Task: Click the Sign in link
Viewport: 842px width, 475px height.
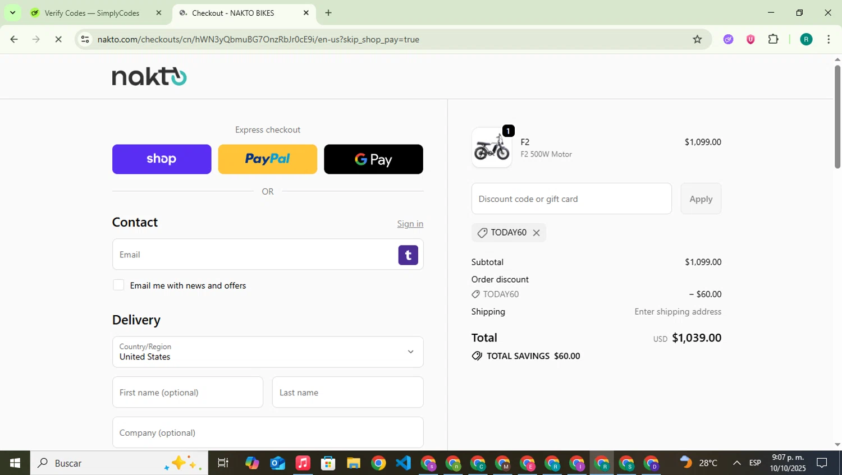Action: click(x=410, y=224)
